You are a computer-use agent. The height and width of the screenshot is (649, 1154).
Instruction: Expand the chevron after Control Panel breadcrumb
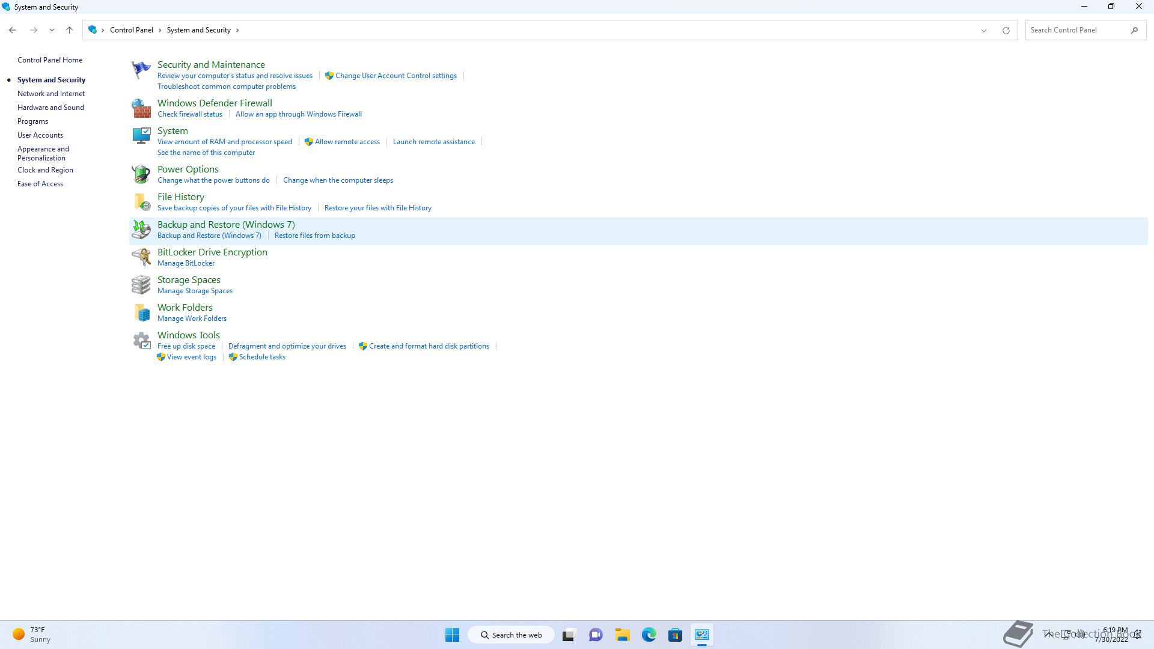160,30
